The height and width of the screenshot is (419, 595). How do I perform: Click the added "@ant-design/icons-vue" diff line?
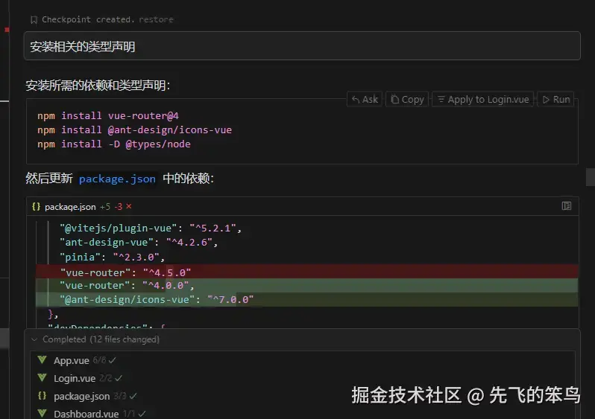(x=307, y=299)
